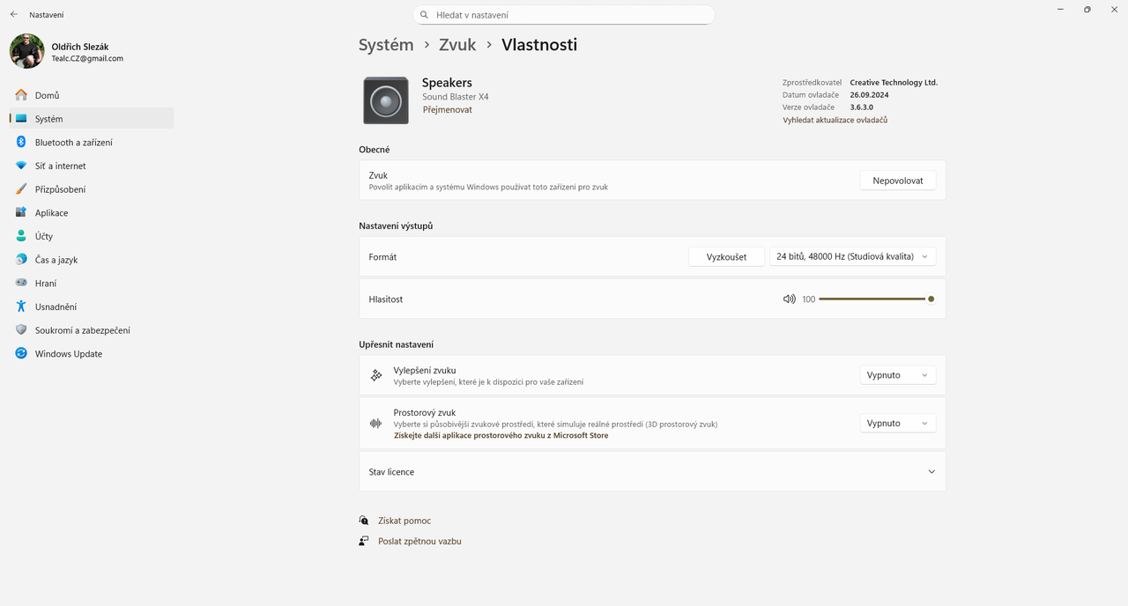
Task: Click the Bluetooth icon in sidebar
Action: (21, 142)
